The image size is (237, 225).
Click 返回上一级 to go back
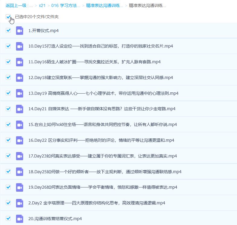pos(16,5)
